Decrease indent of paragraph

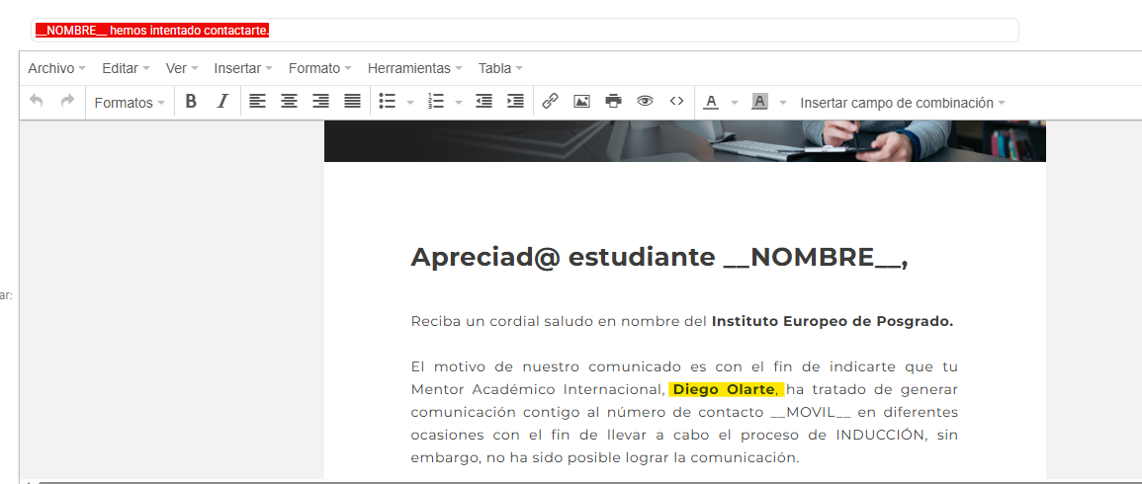(x=483, y=102)
